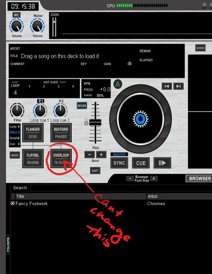Increase browser font size with plus
The width and height of the screenshot is (212, 274).
point(154,179)
